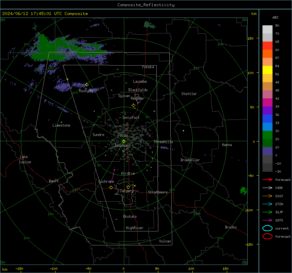Select the Ponoka label
The height and width of the screenshot is (273, 292).
pos(148,67)
